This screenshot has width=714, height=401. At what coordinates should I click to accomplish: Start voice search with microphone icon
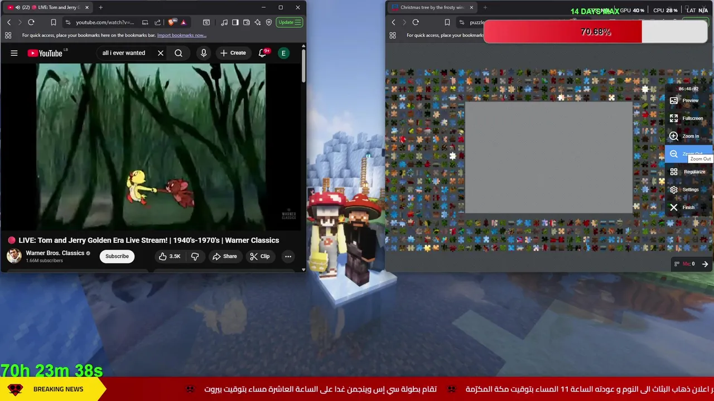point(204,53)
